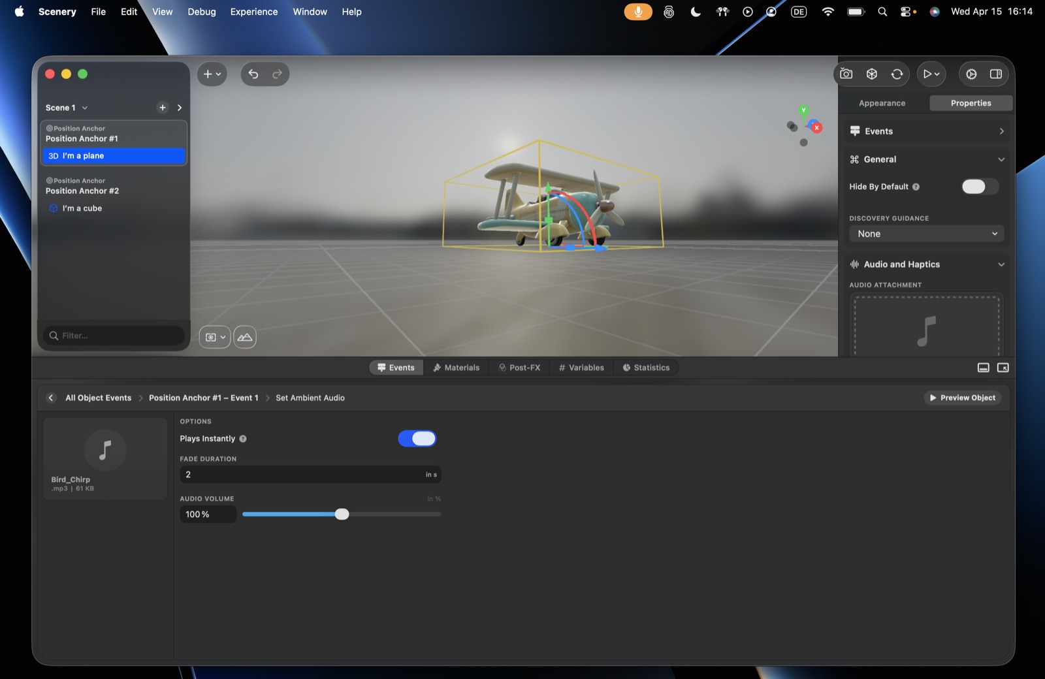Click the Preview Object button
Screen dimensions: 1045x679
(x=962, y=398)
